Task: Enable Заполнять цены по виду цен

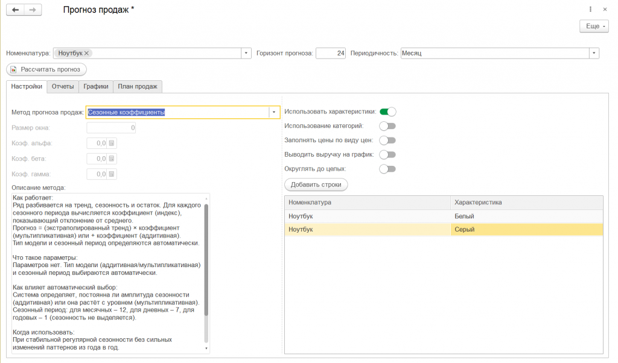Action: [x=387, y=140]
